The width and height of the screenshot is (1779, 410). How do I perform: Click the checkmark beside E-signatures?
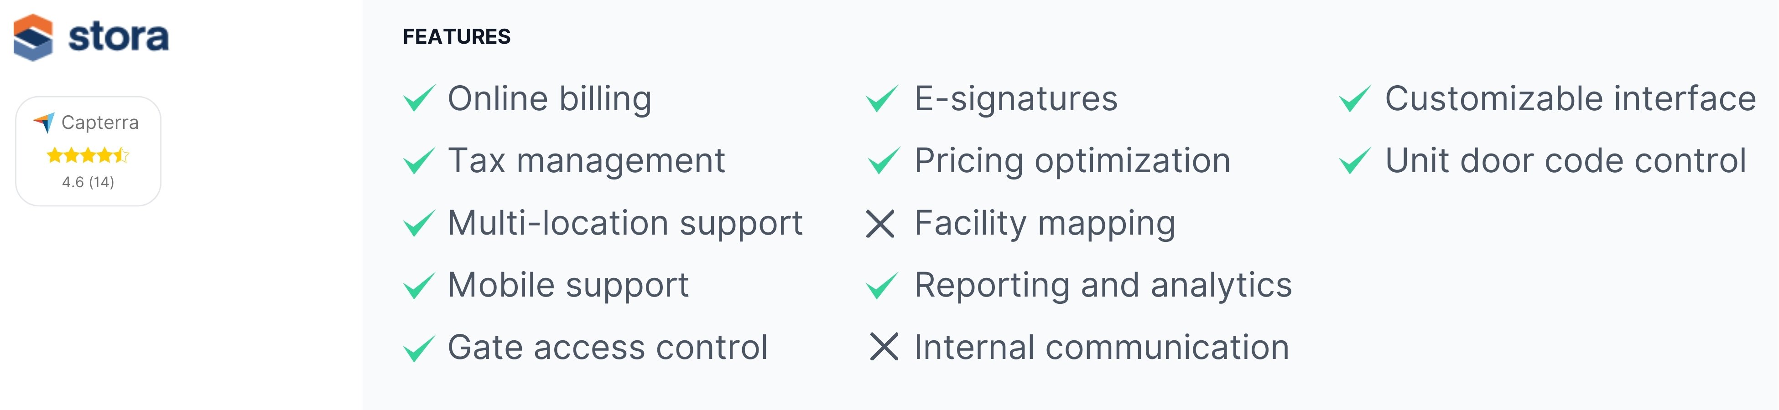pyautogui.click(x=883, y=99)
